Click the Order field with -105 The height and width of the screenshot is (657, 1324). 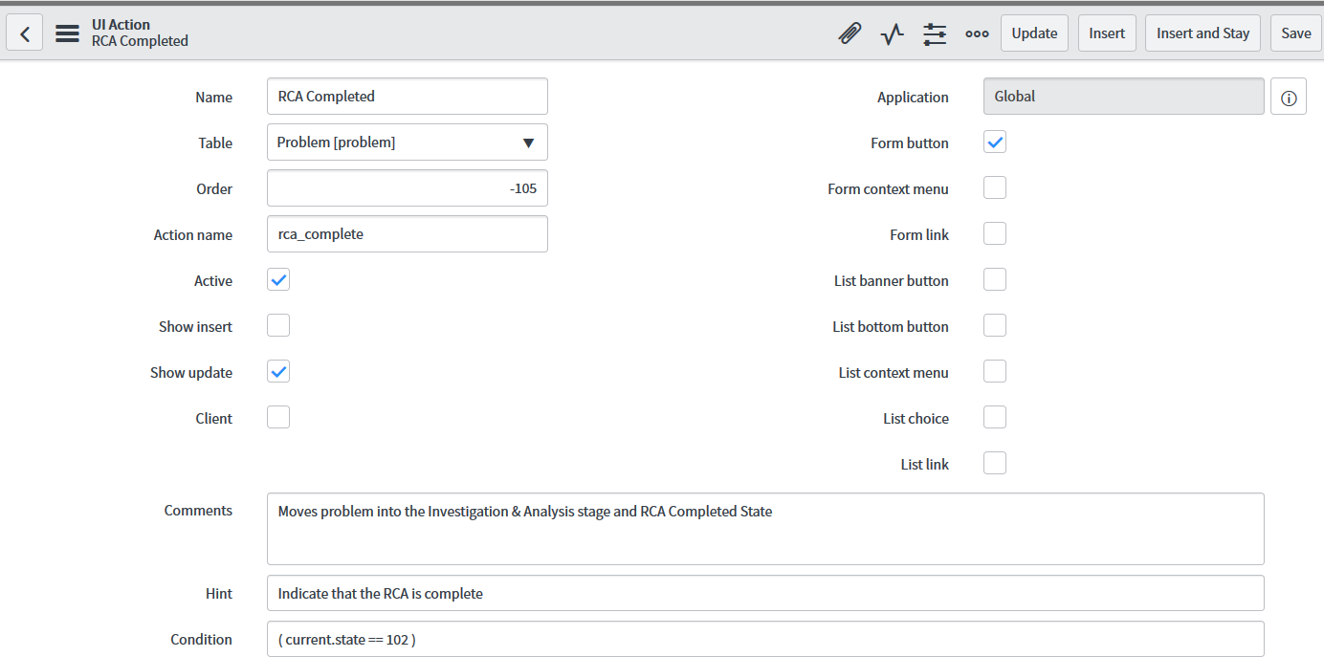tap(408, 188)
